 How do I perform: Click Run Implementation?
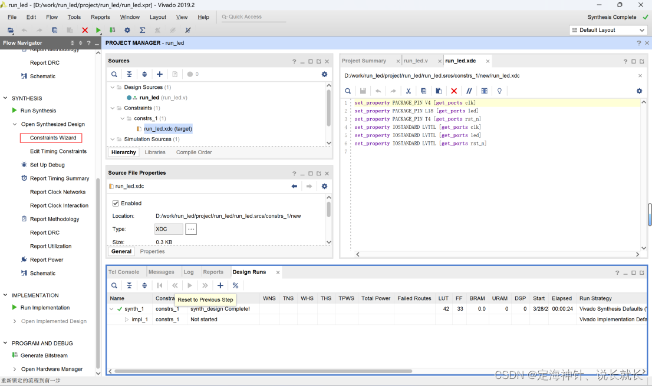[x=45, y=308]
